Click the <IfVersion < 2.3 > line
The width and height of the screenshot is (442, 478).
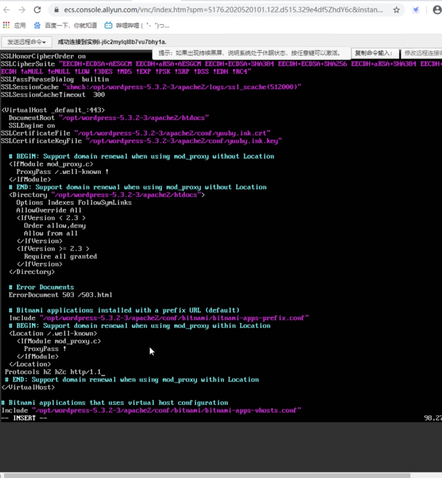pos(51,218)
